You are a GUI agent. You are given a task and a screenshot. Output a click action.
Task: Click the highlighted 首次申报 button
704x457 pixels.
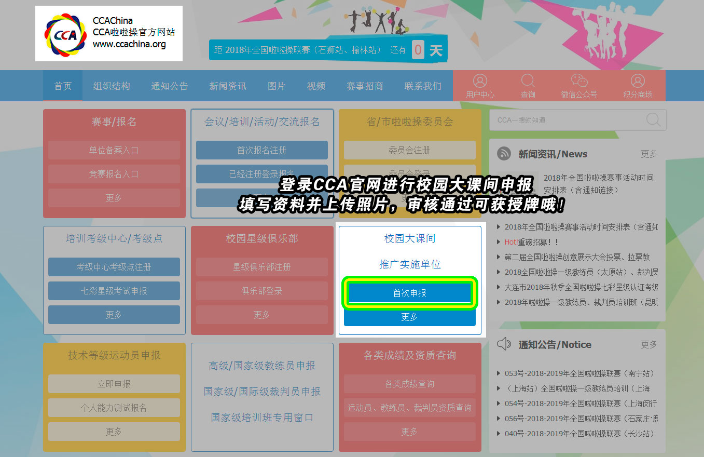pos(409,293)
